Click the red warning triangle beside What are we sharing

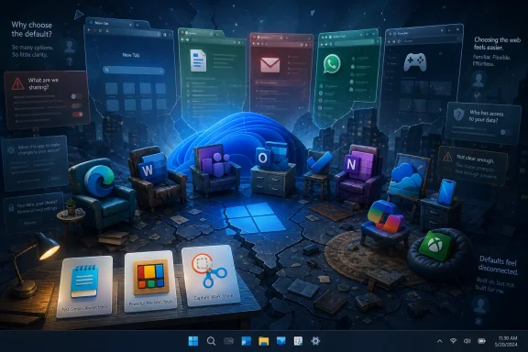tap(17, 83)
